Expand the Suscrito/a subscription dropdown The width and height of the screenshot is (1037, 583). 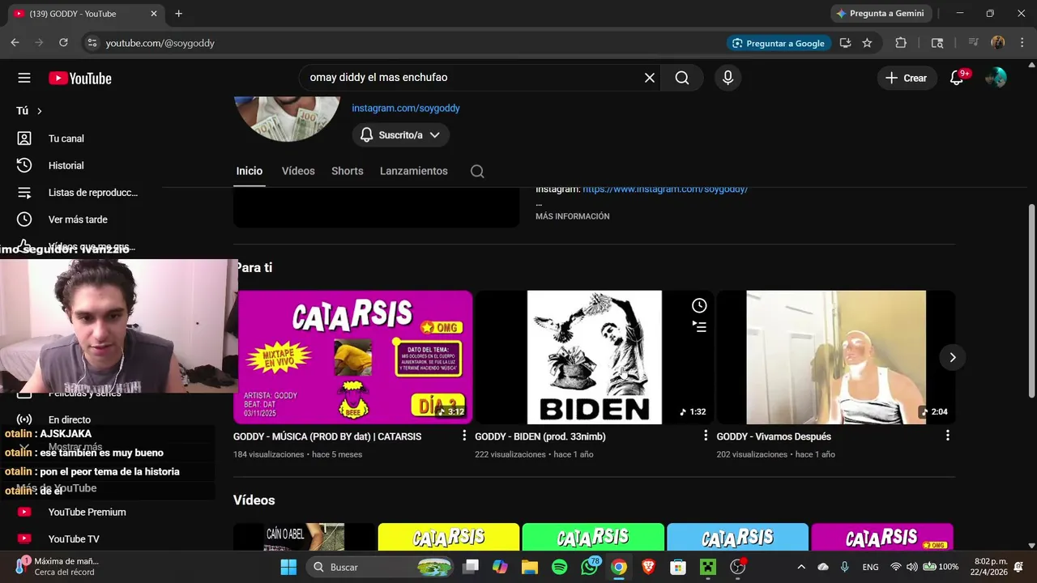tap(401, 135)
